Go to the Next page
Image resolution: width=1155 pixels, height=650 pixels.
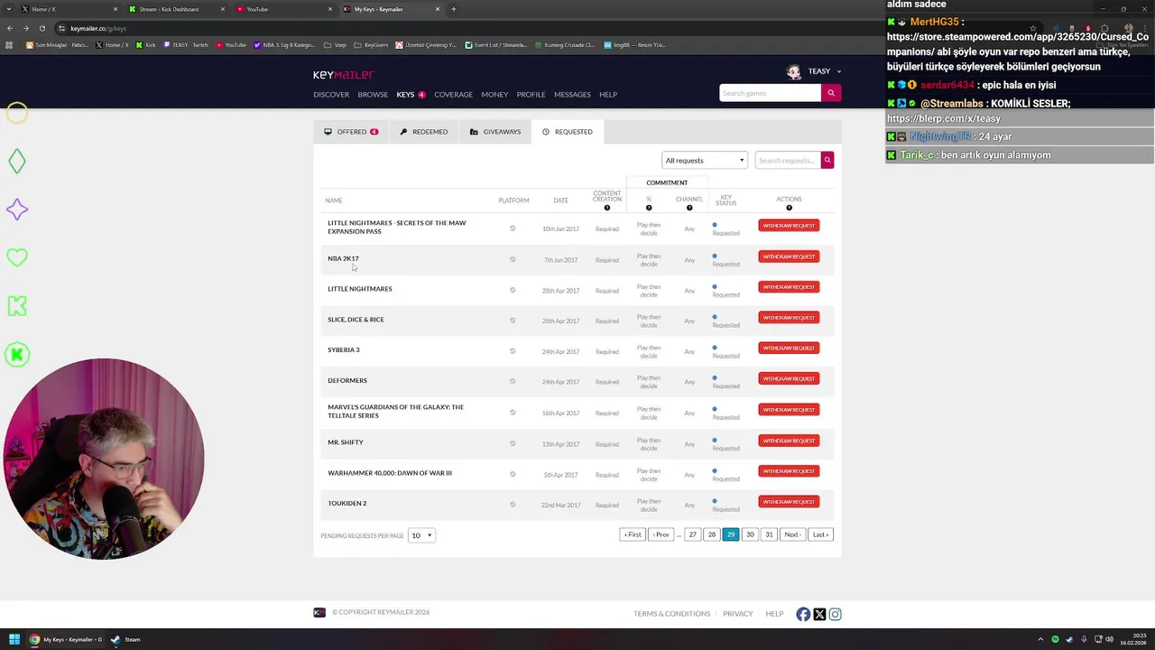point(792,534)
